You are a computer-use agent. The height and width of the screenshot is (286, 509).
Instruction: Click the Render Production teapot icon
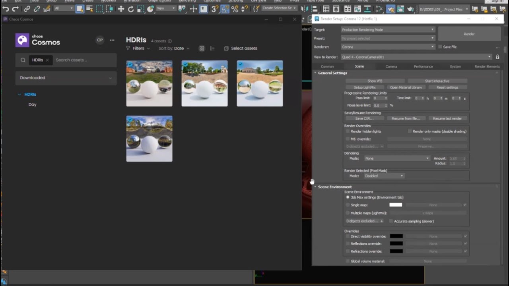point(410,9)
